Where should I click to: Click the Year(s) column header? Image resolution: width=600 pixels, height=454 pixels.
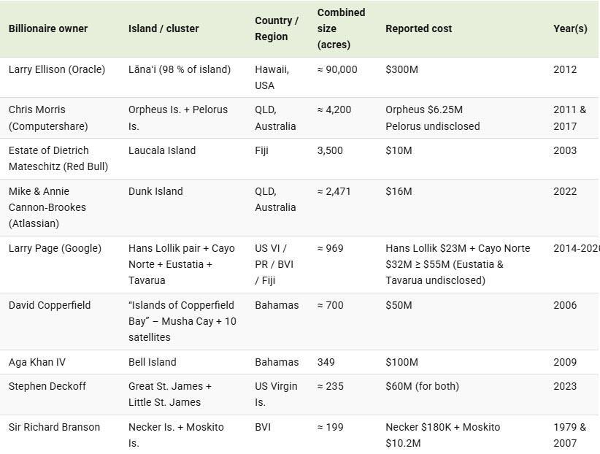click(x=570, y=28)
